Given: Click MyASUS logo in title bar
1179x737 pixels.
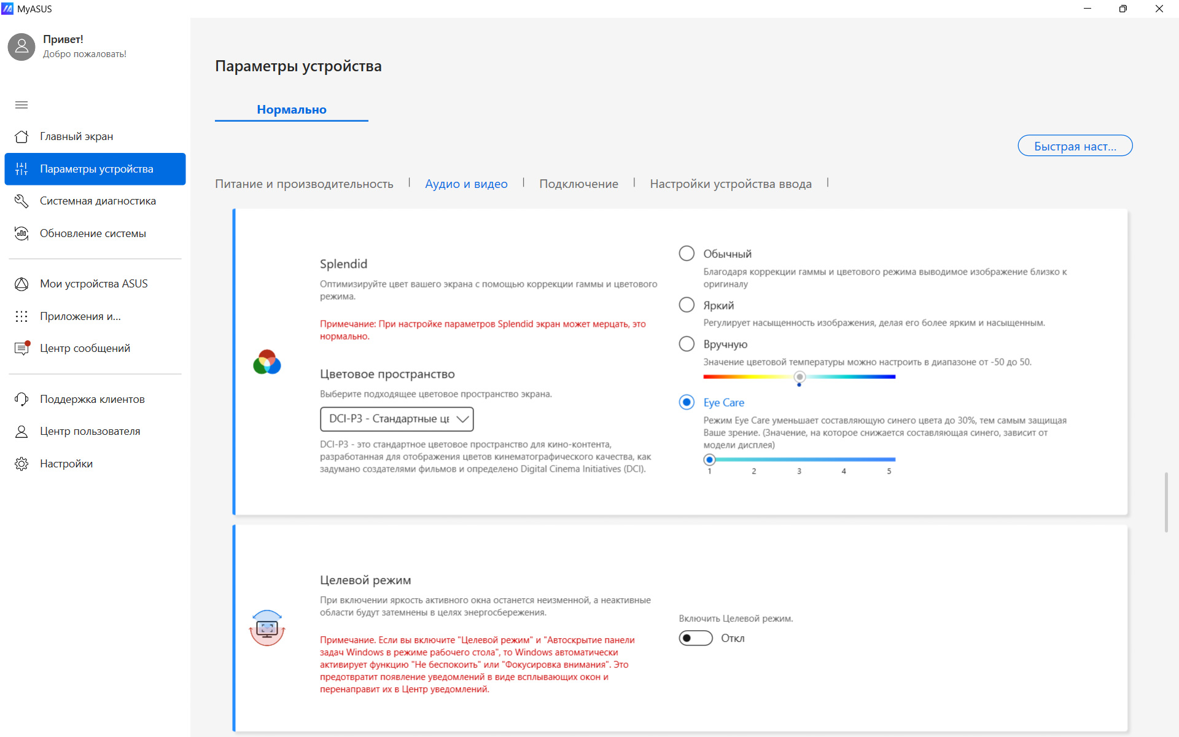Looking at the screenshot, I should (7, 9).
